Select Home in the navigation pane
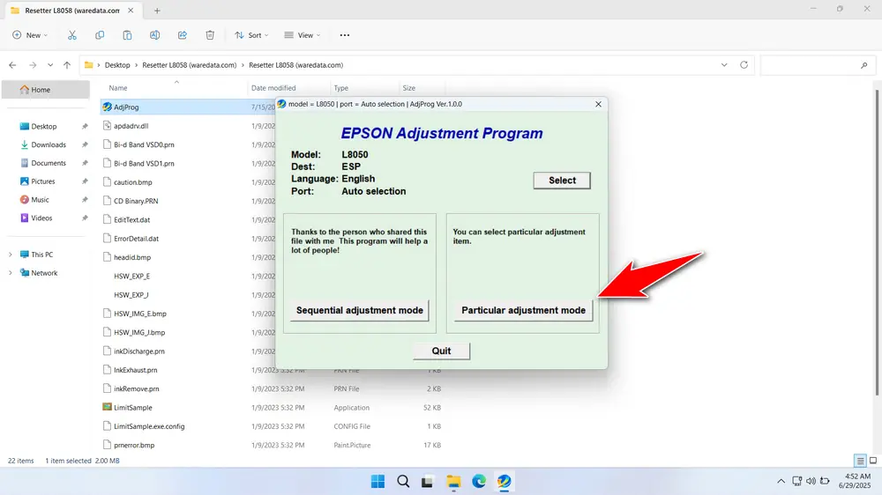Image resolution: width=882 pixels, height=495 pixels. (x=46, y=89)
